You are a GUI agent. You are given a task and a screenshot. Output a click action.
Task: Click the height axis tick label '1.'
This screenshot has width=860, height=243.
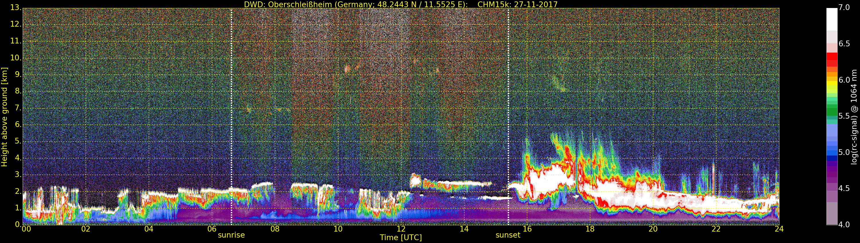[18, 208]
